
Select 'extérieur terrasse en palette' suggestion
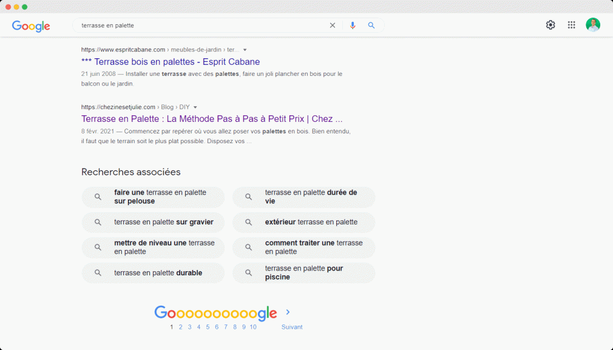(303, 222)
